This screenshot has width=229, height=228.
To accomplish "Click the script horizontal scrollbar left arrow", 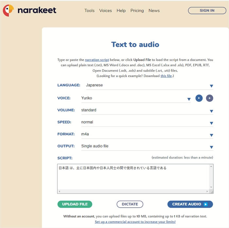I will [x=60, y=191].
